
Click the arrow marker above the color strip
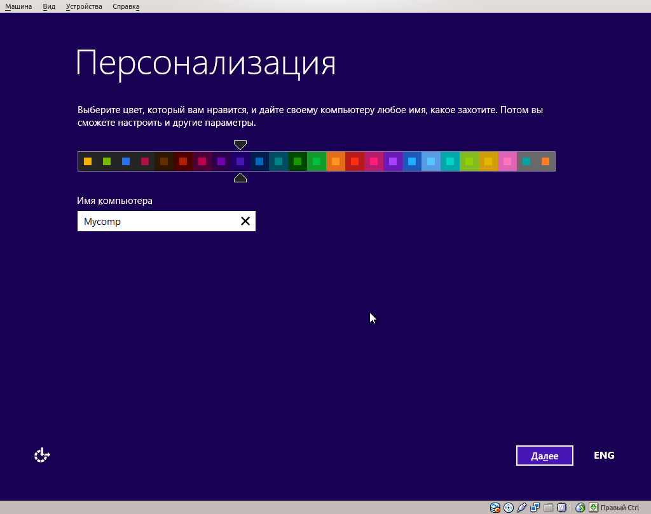click(240, 145)
